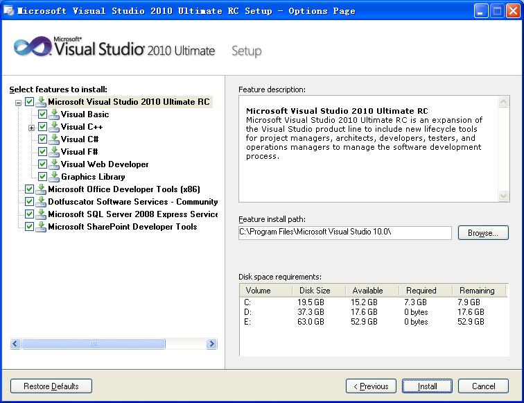This screenshot has width=524, height=403.
Task: Click 63.0 GB disk size value
Action: click(x=311, y=322)
